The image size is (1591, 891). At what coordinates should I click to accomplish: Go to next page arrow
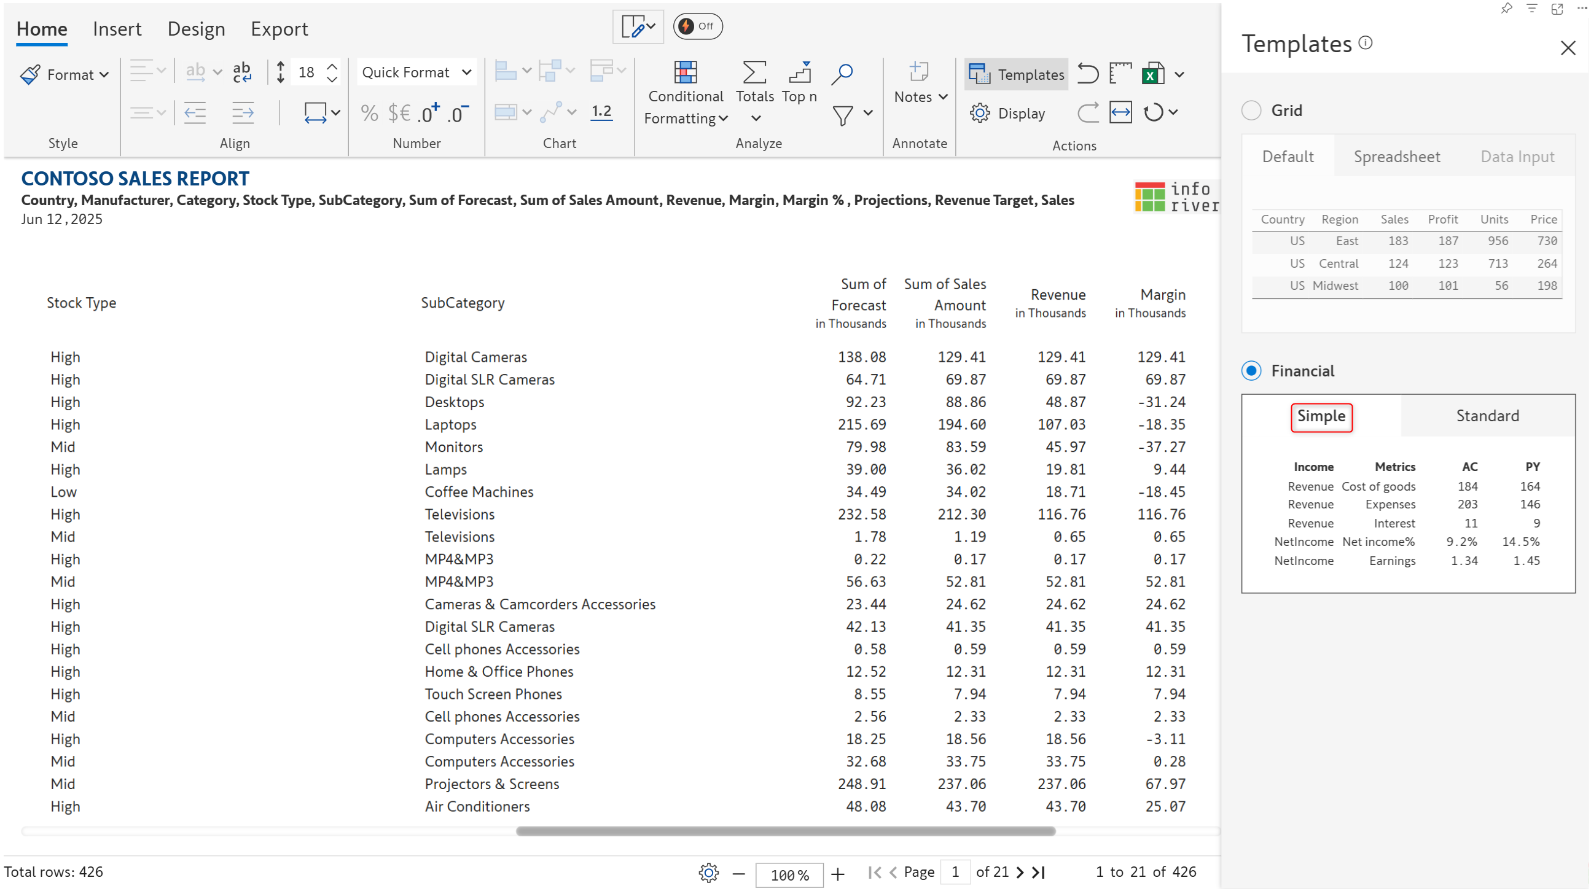(1020, 873)
